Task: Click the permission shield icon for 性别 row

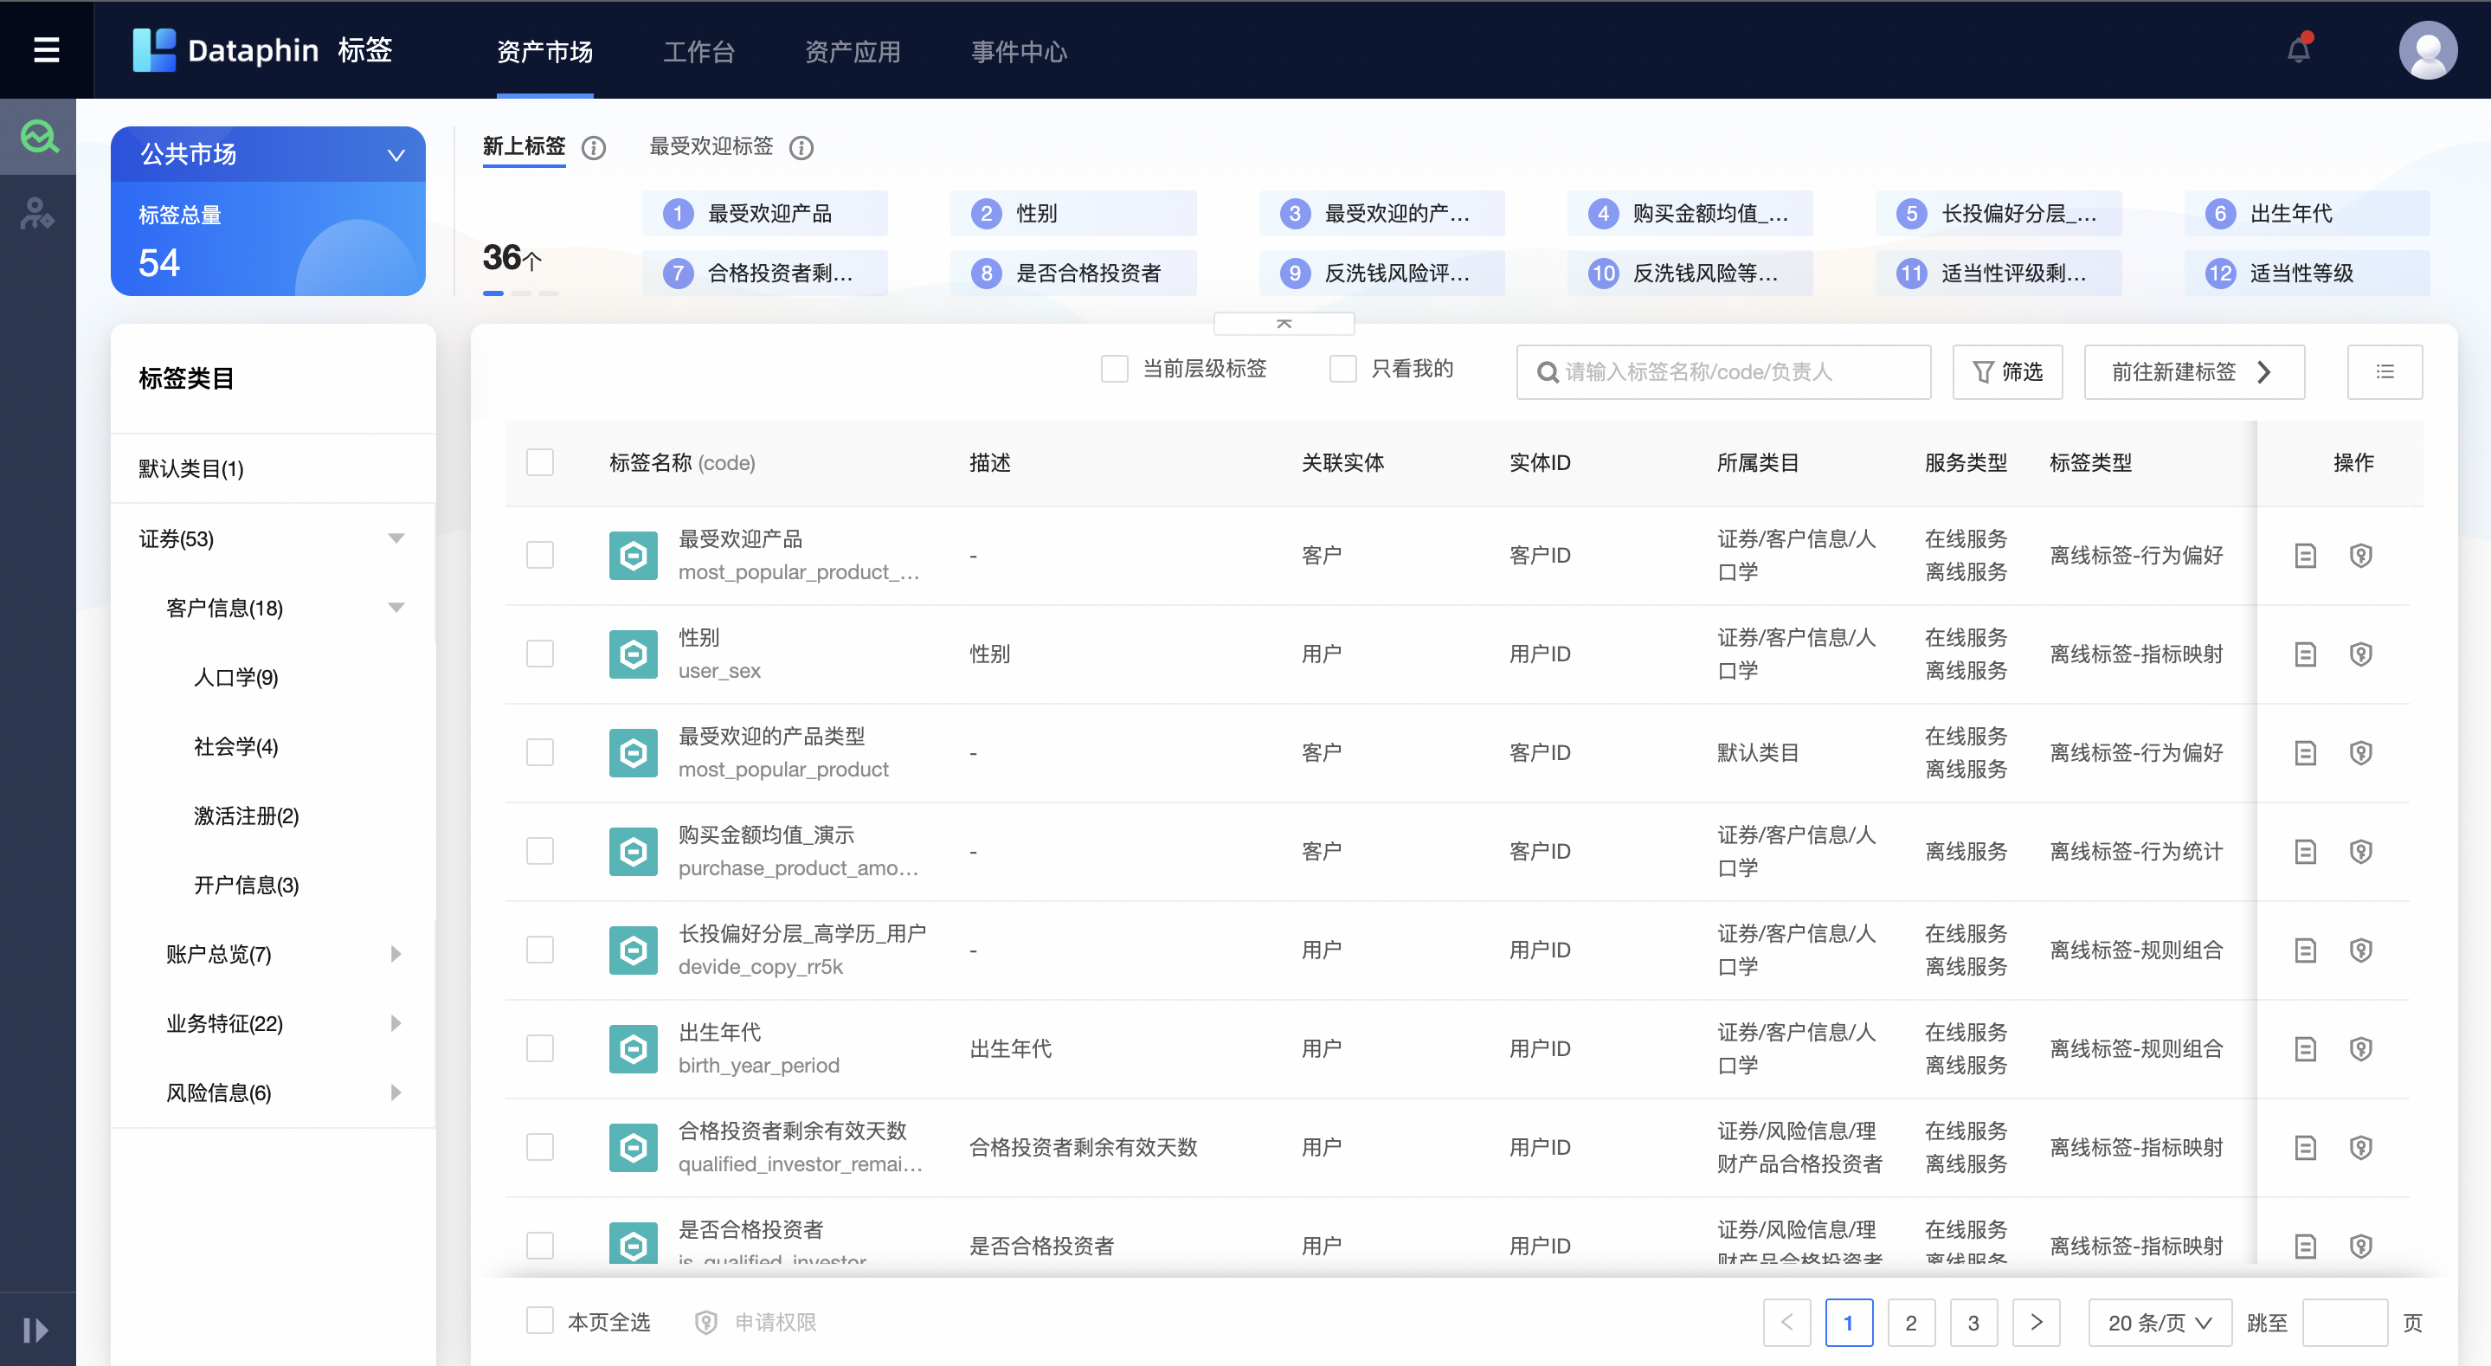Action: pos(2361,654)
